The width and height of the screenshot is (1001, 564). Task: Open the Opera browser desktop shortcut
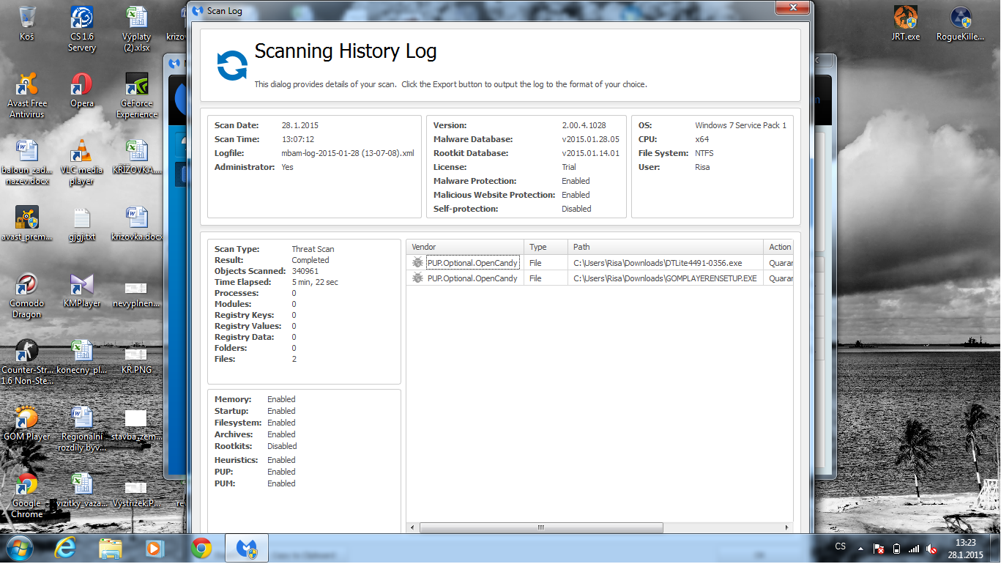click(x=81, y=90)
